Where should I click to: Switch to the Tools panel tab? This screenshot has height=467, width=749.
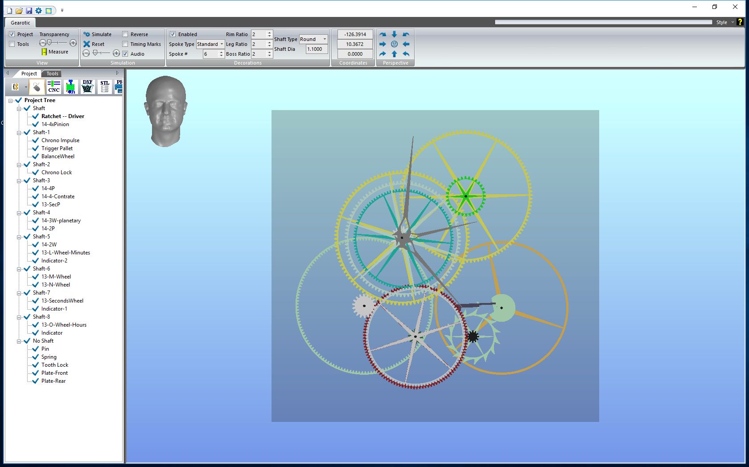pos(52,74)
